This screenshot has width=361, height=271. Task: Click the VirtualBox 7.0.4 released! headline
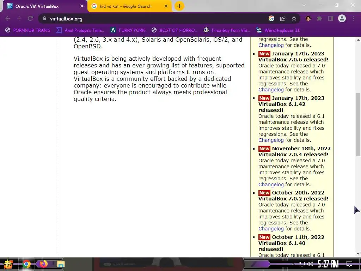click(x=293, y=155)
